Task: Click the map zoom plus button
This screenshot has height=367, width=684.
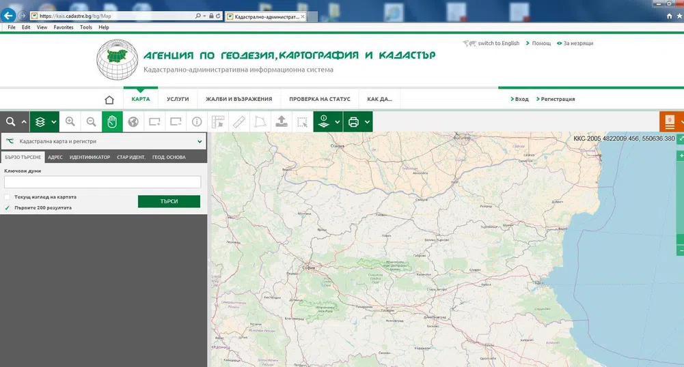Action: point(681,156)
